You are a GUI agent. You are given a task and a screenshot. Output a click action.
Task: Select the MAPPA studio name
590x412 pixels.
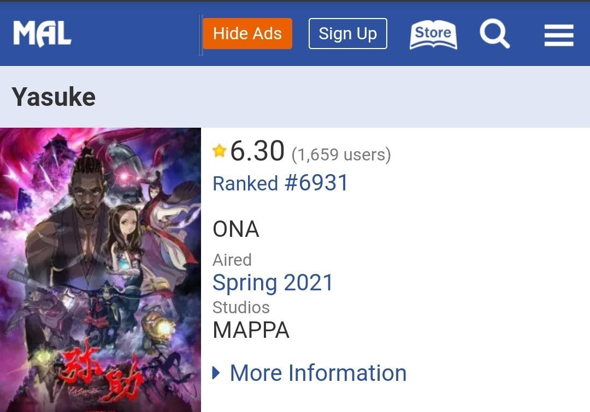(x=251, y=330)
